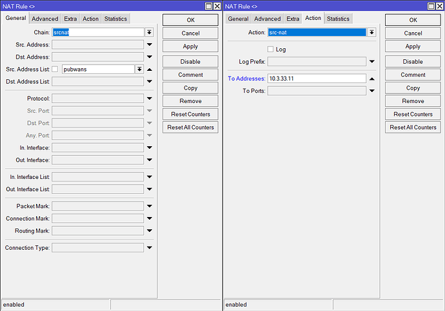Close the left NAT Rule window
Viewport: 445px width, 311px height.
217,6
